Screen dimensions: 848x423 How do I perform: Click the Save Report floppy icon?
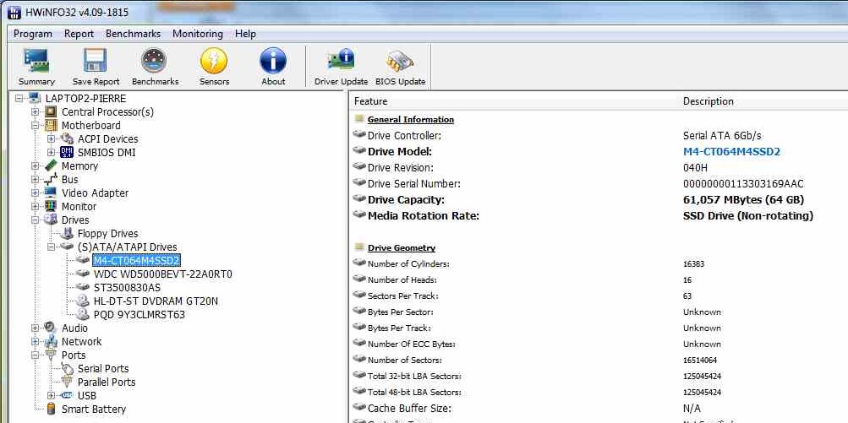[96, 61]
